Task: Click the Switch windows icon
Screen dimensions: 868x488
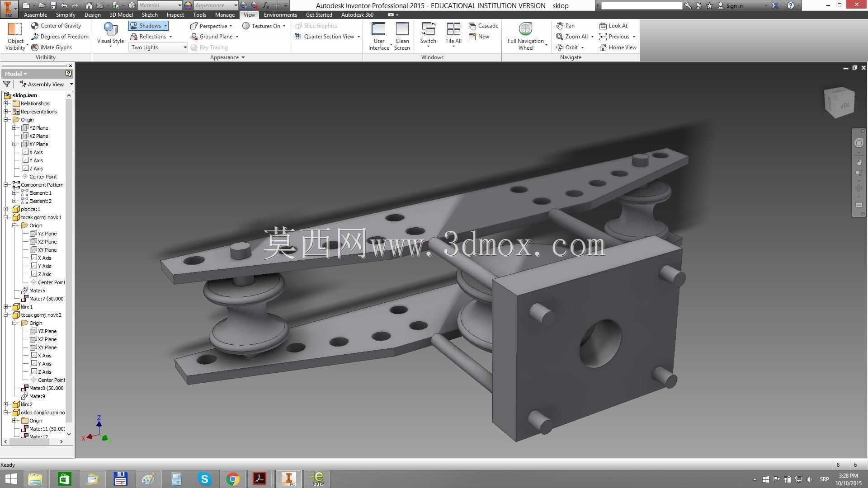Action: click(x=428, y=29)
